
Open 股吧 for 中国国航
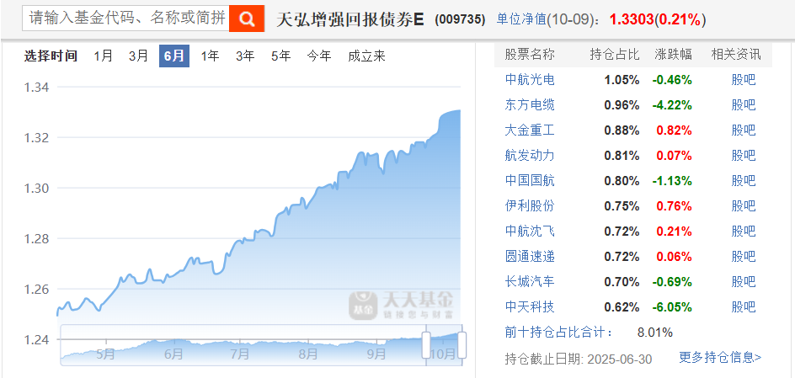click(x=744, y=180)
